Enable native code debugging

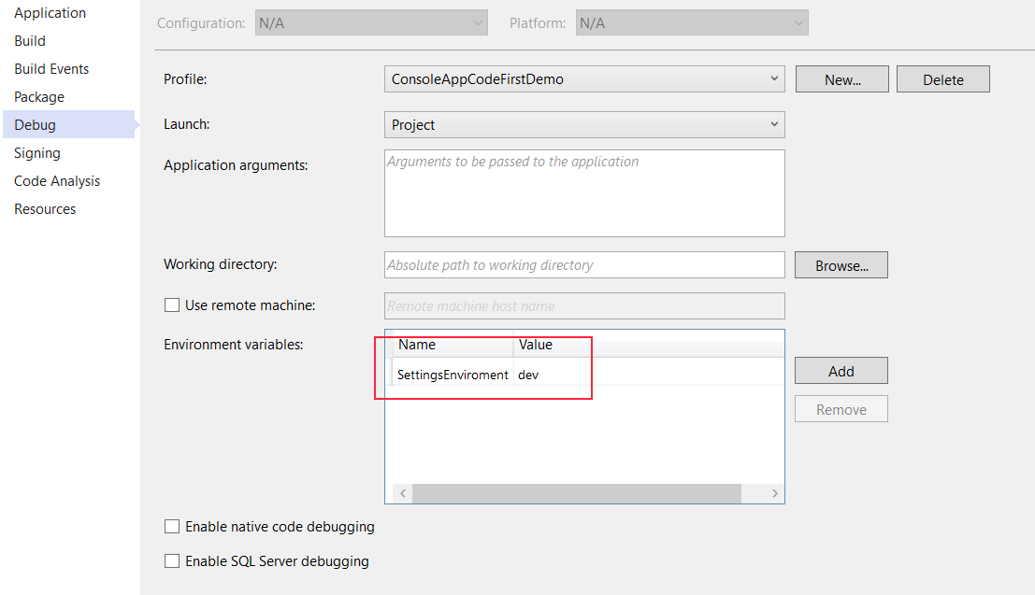172,526
